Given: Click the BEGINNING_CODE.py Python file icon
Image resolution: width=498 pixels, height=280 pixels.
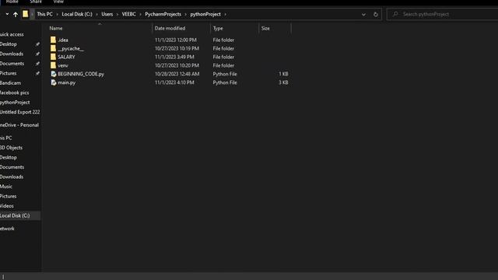Looking at the screenshot, I should click(54, 74).
